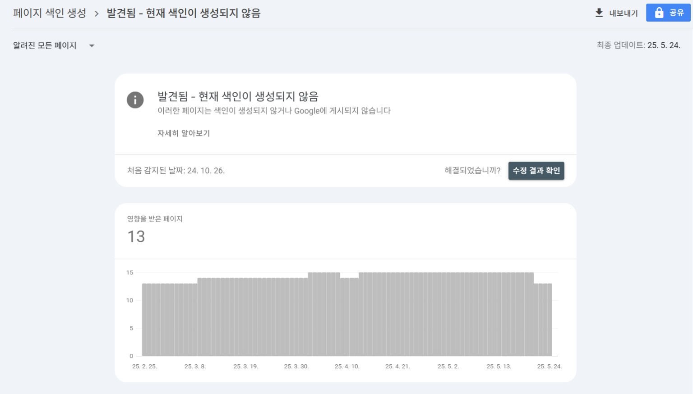This screenshot has height=394, width=693.
Task: Click the chart x-axis label 25. 5. 2.
Action: [x=448, y=367]
